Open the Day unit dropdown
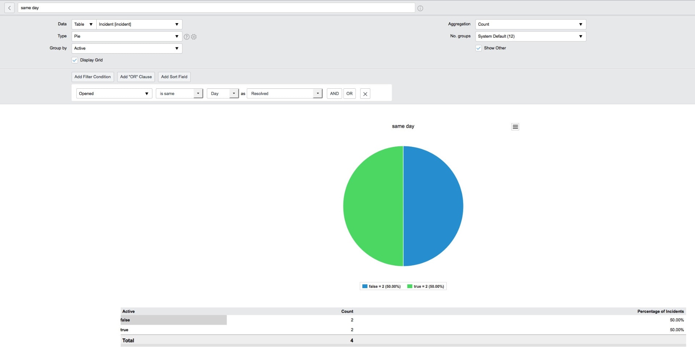The width and height of the screenshot is (695, 354). 223,93
